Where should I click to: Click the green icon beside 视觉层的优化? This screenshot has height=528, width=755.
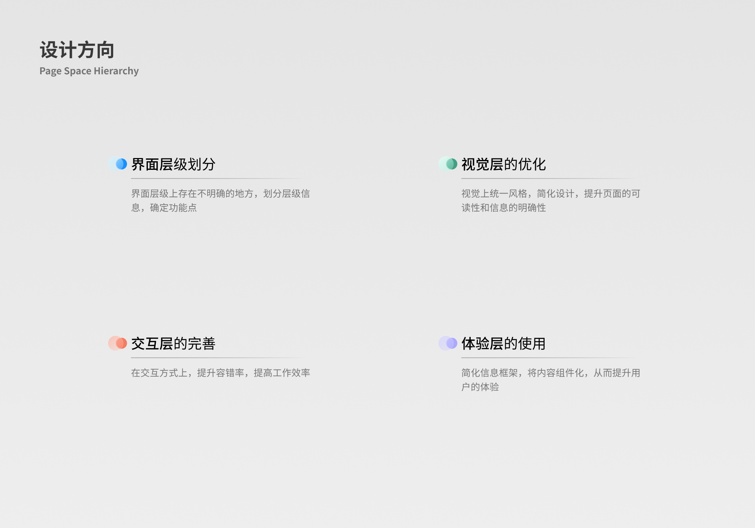[448, 164]
